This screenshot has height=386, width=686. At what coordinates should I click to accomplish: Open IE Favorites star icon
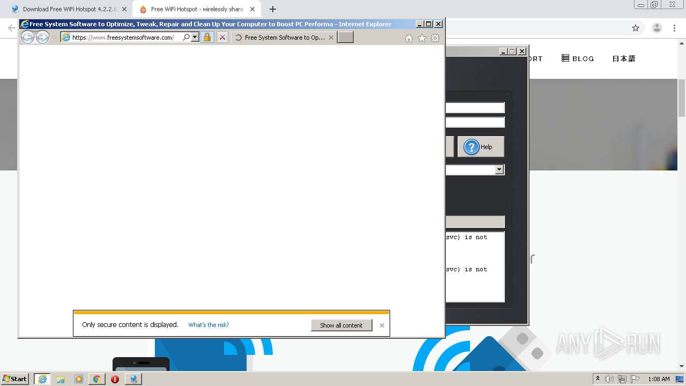pos(422,38)
